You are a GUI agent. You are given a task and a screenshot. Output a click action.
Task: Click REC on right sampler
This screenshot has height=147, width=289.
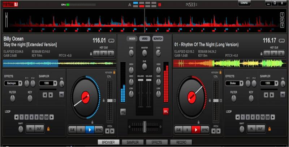283,94
